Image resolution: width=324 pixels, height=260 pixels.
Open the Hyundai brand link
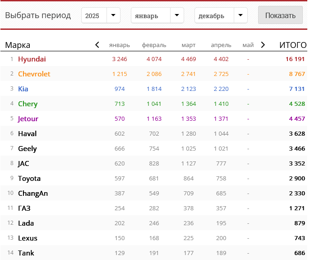pyautogui.click(x=32, y=59)
